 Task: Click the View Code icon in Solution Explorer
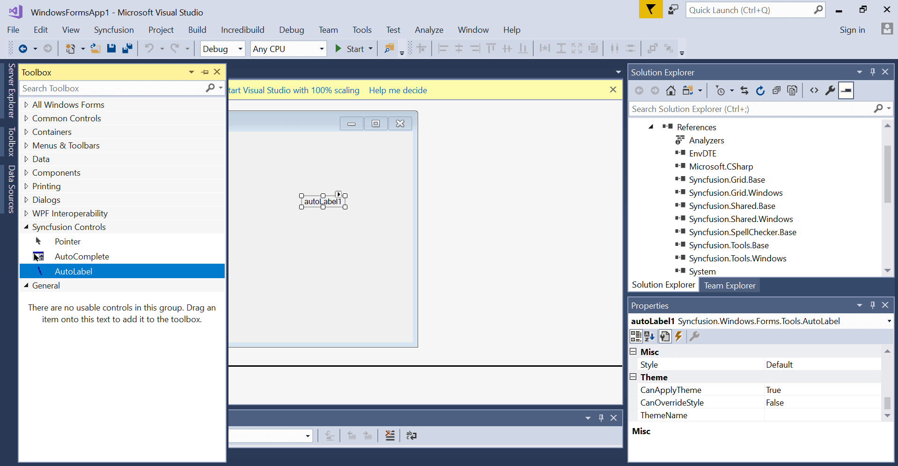[x=814, y=91]
